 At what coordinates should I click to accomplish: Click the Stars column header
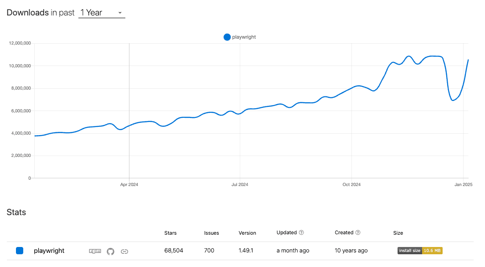click(x=170, y=232)
